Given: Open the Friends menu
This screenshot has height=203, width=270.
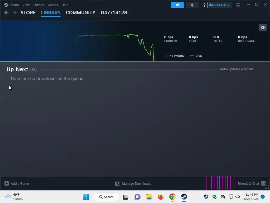Looking at the screenshot, I should click(38, 5).
